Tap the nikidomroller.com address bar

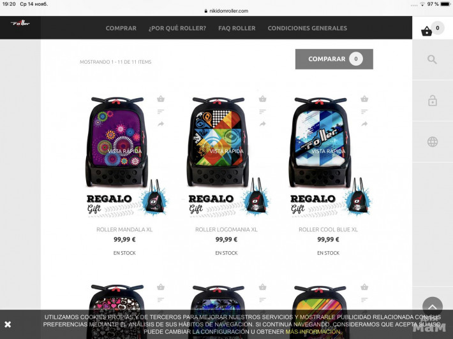226,11
